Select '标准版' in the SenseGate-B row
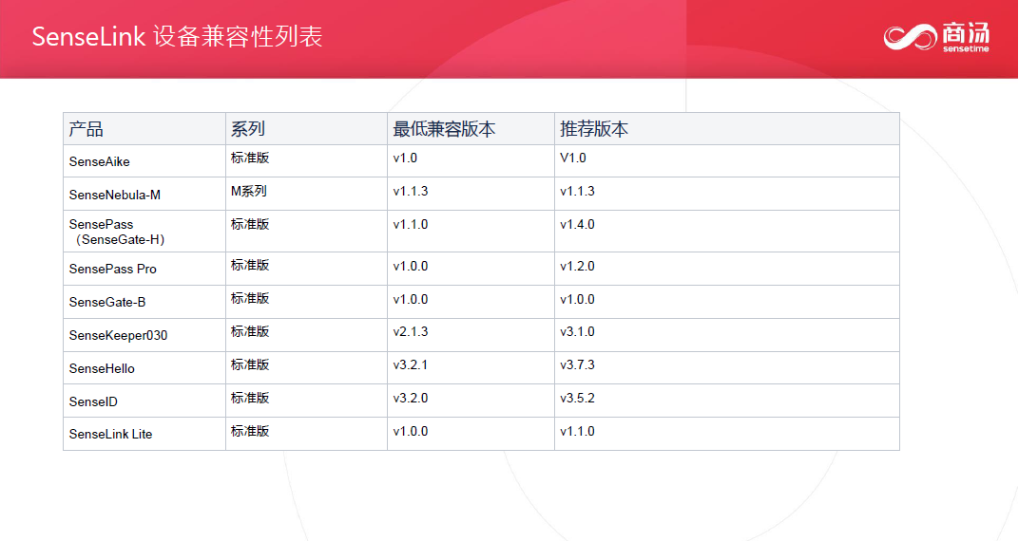This screenshot has height=541, width=1019. [306, 302]
